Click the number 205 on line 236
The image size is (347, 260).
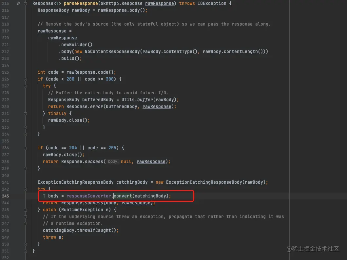[112, 148]
